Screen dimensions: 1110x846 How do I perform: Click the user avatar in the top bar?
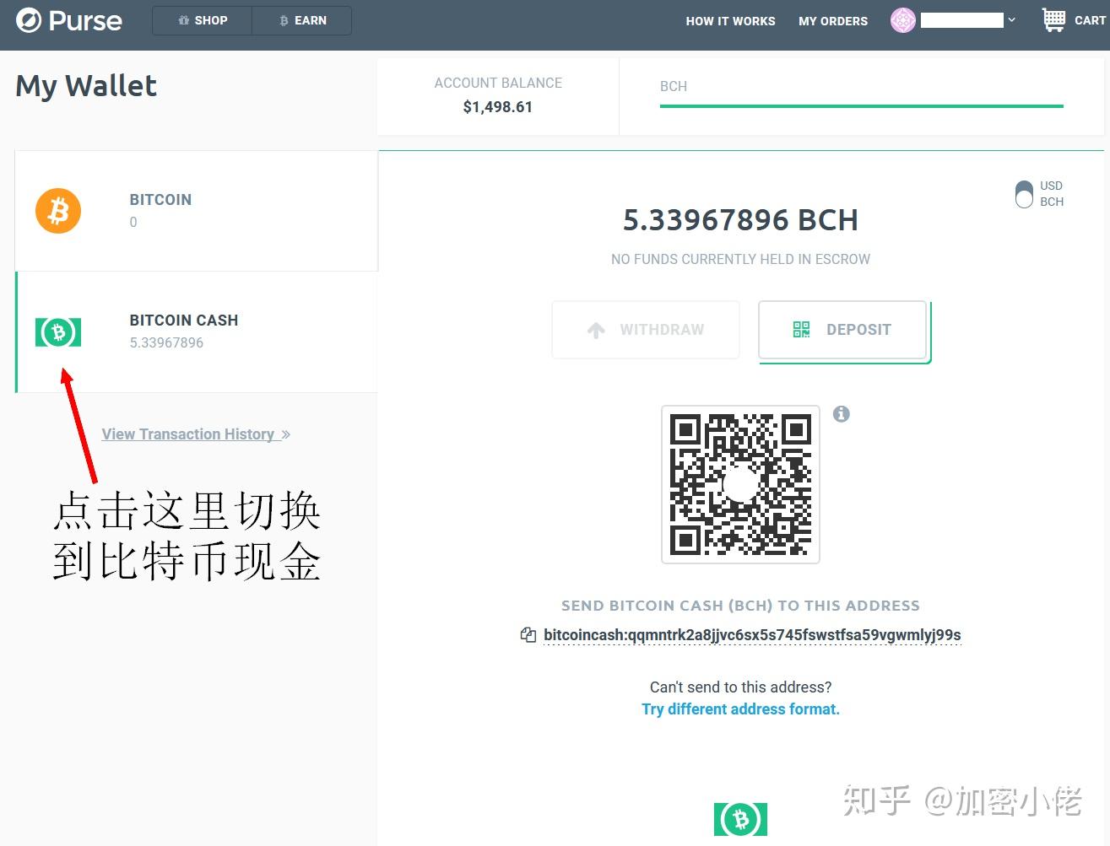click(x=902, y=19)
